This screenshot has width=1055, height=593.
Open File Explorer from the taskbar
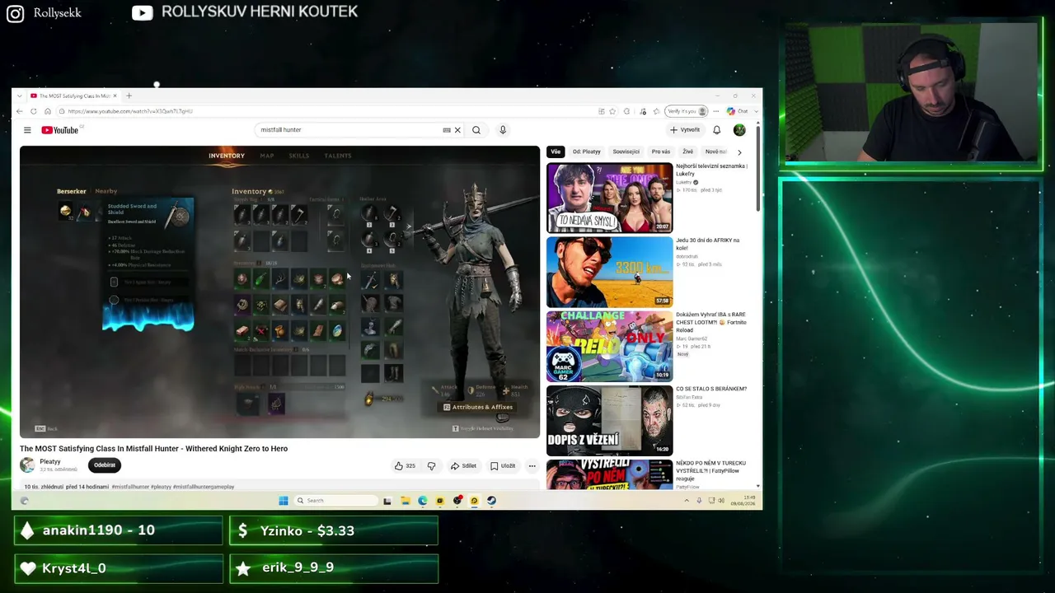point(406,501)
